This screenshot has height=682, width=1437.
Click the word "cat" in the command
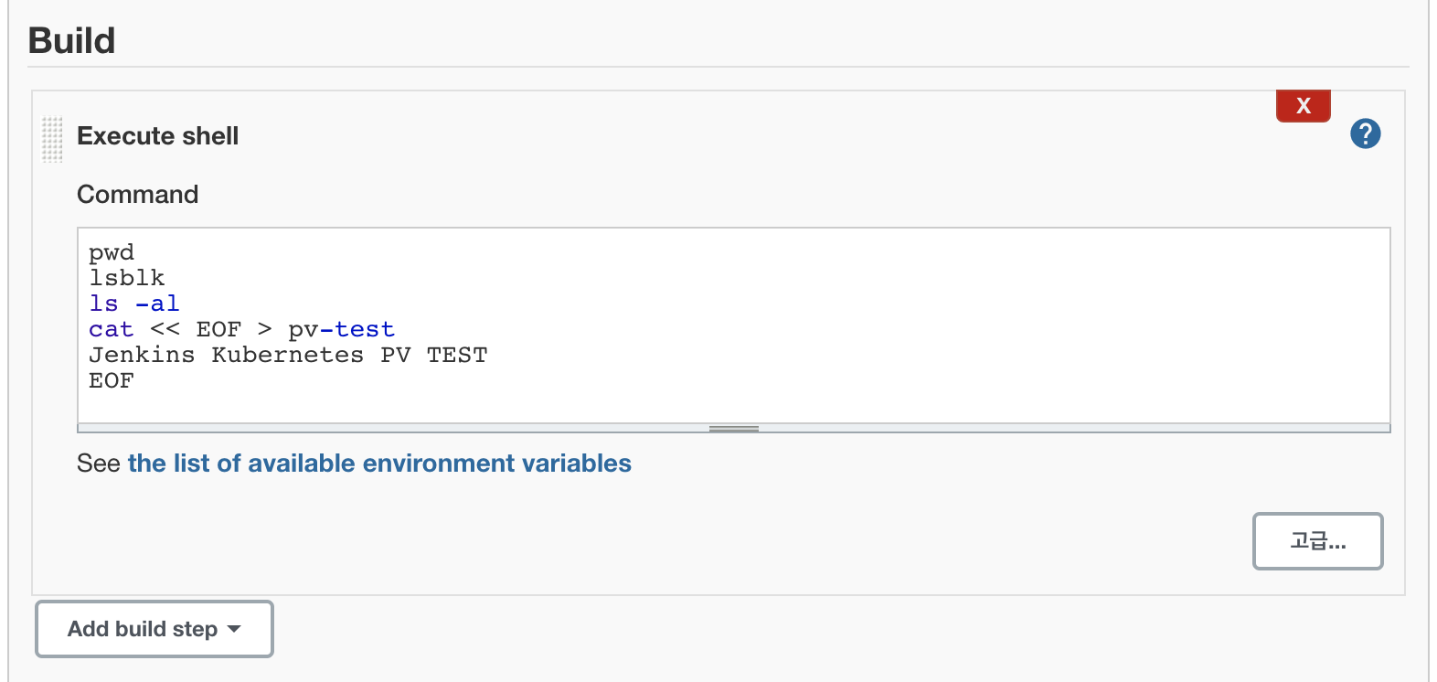click(111, 329)
